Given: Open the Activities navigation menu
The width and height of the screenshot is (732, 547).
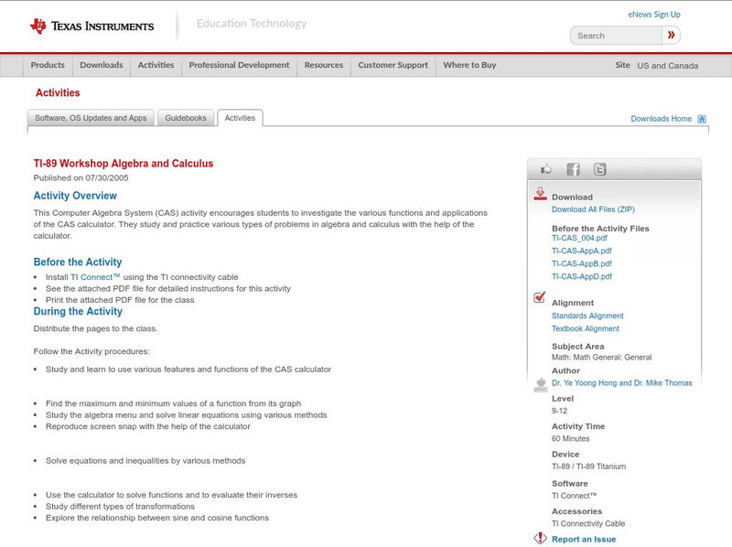Looking at the screenshot, I should coord(156,65).
